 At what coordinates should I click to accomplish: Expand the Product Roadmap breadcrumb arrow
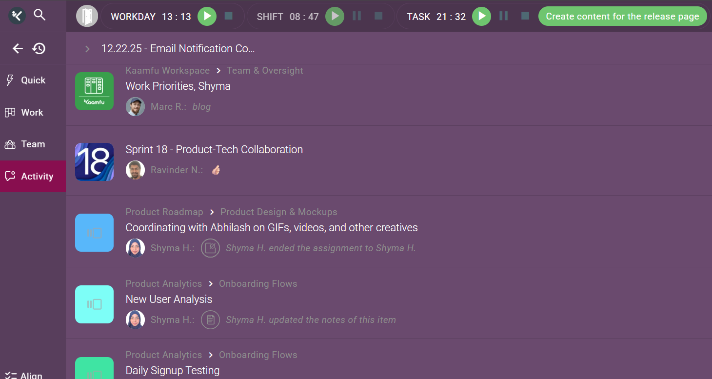point(212,212)
